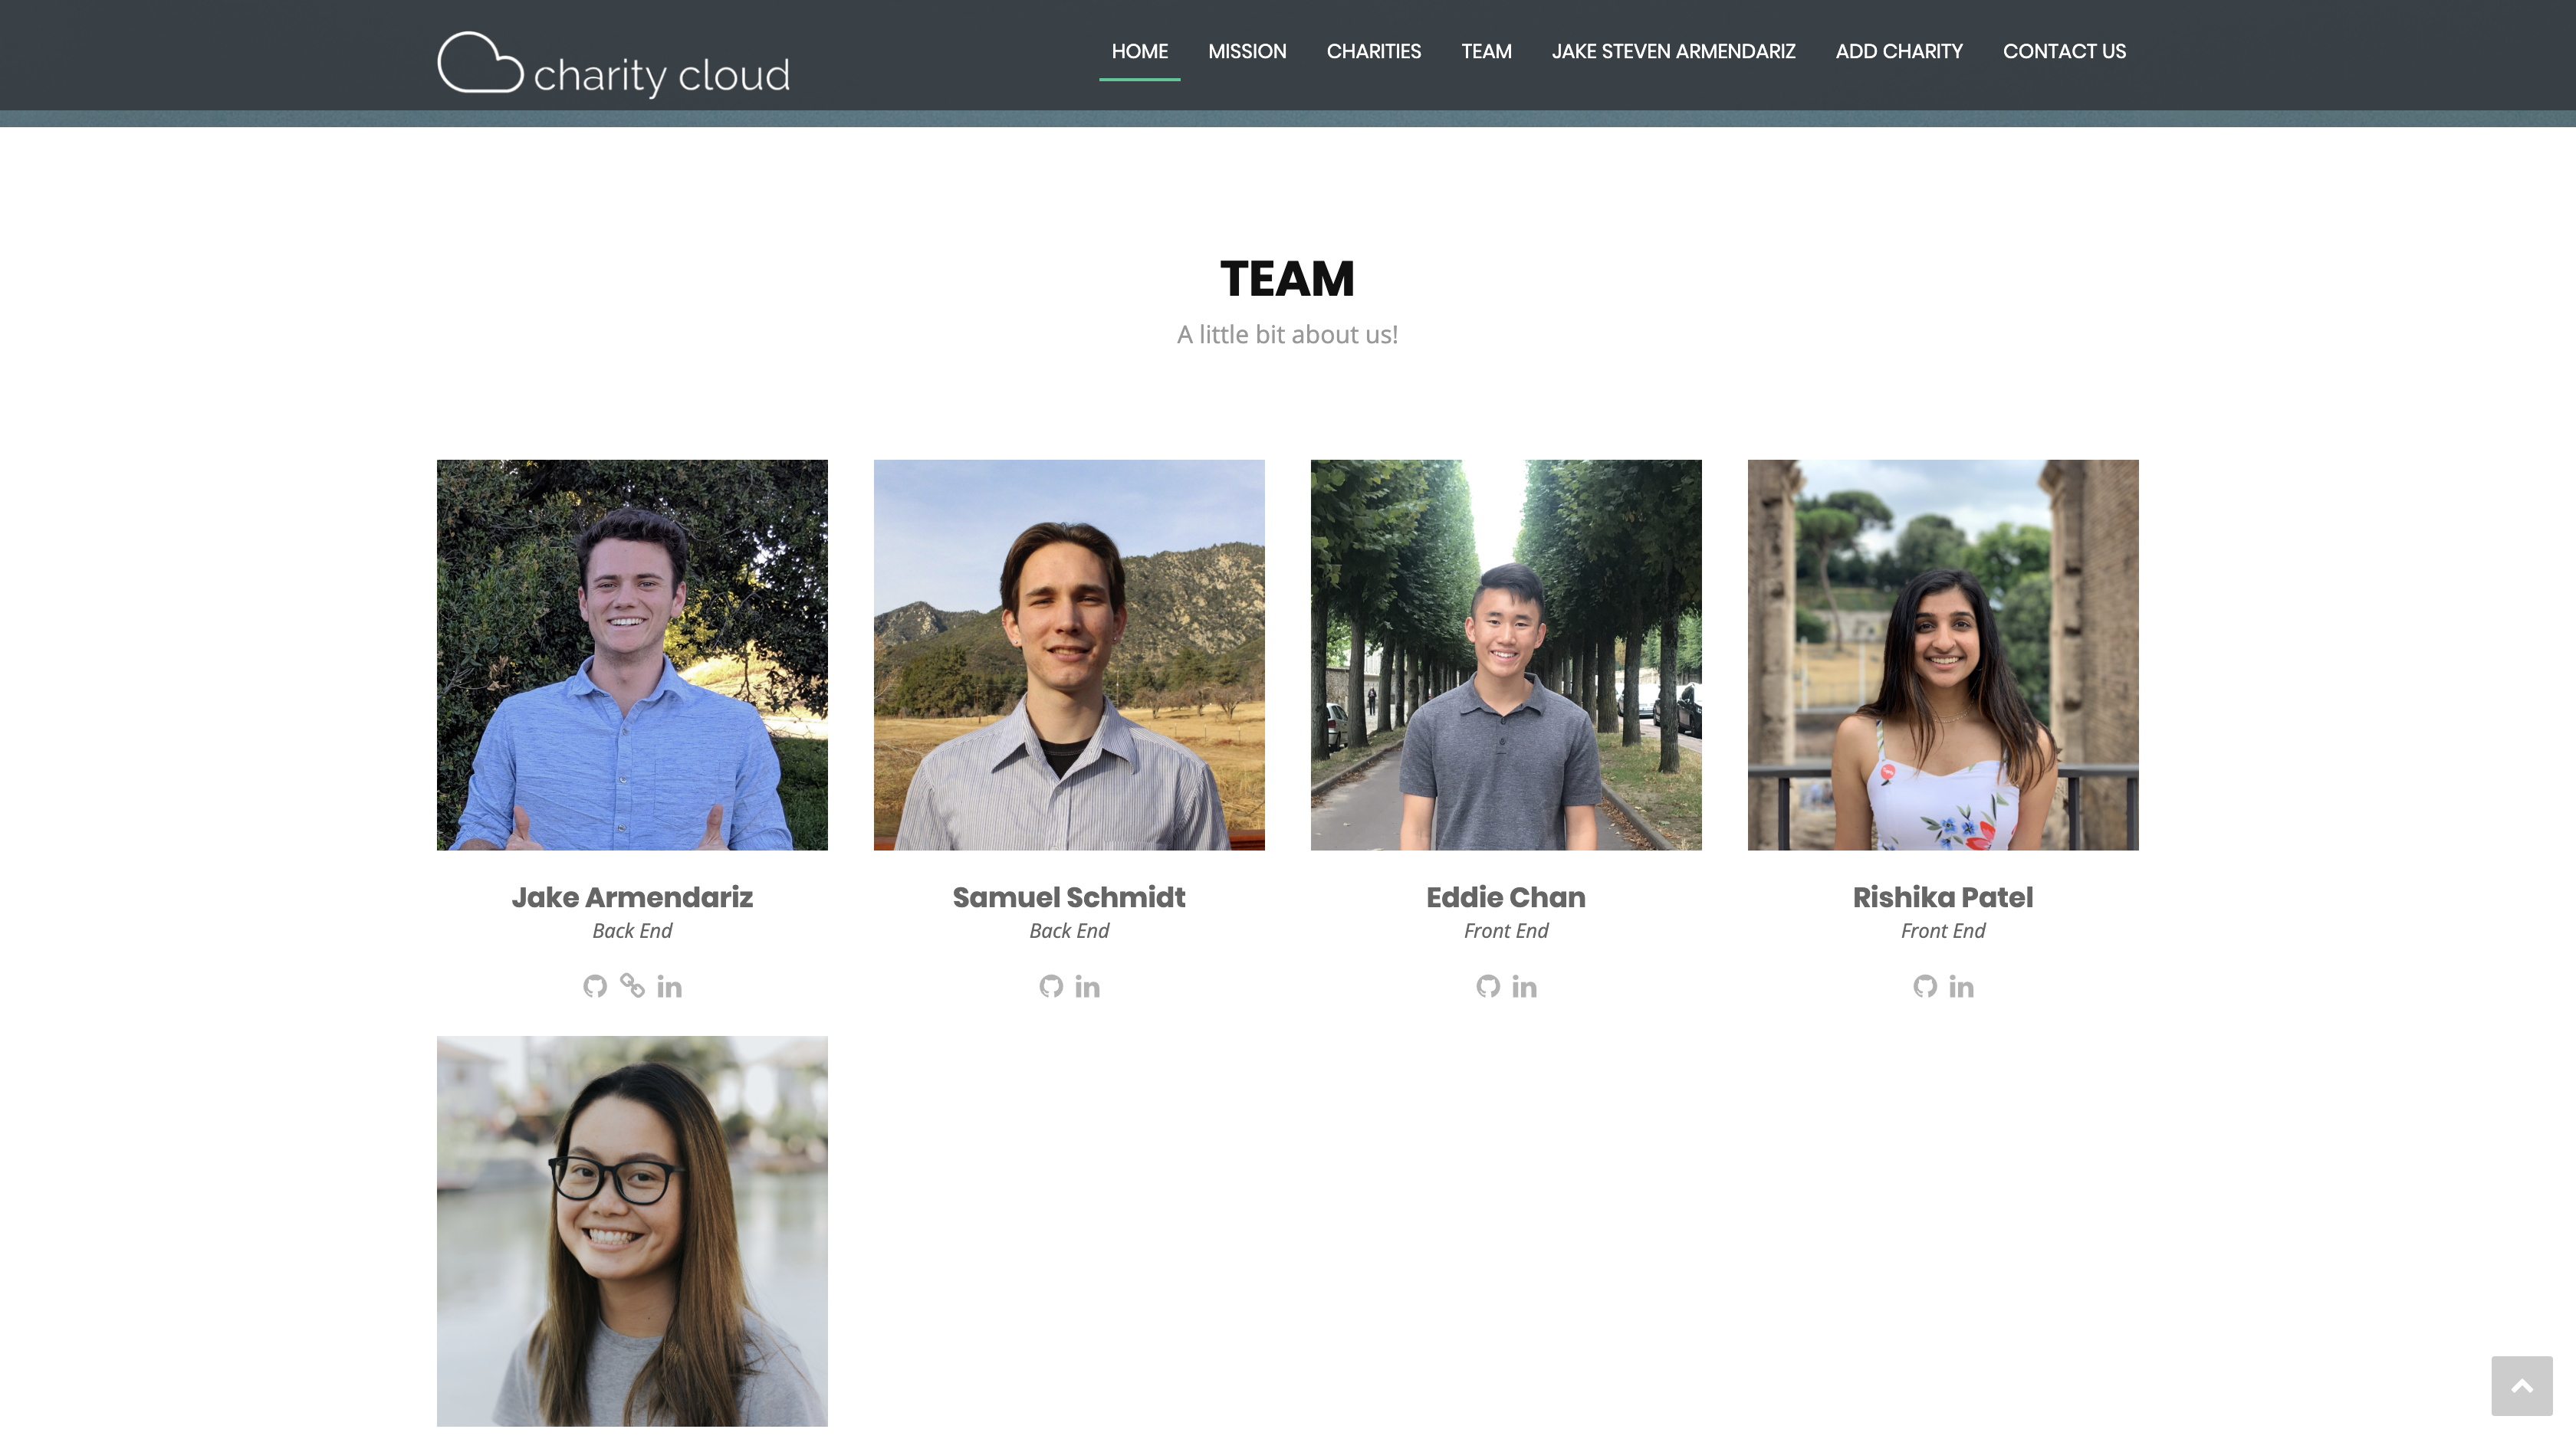Open Jake Steven Armendariz nav item

tap(1673, 51)
